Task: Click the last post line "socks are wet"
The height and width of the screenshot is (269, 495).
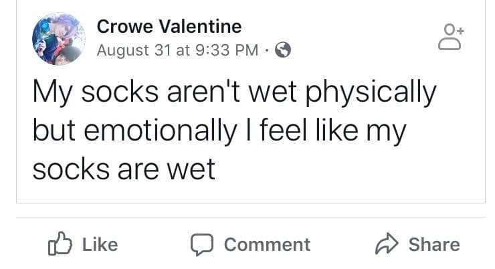Action: (124, 168)
